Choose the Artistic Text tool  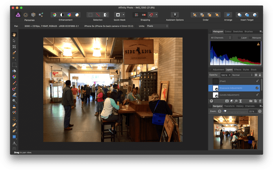point(14,143)
